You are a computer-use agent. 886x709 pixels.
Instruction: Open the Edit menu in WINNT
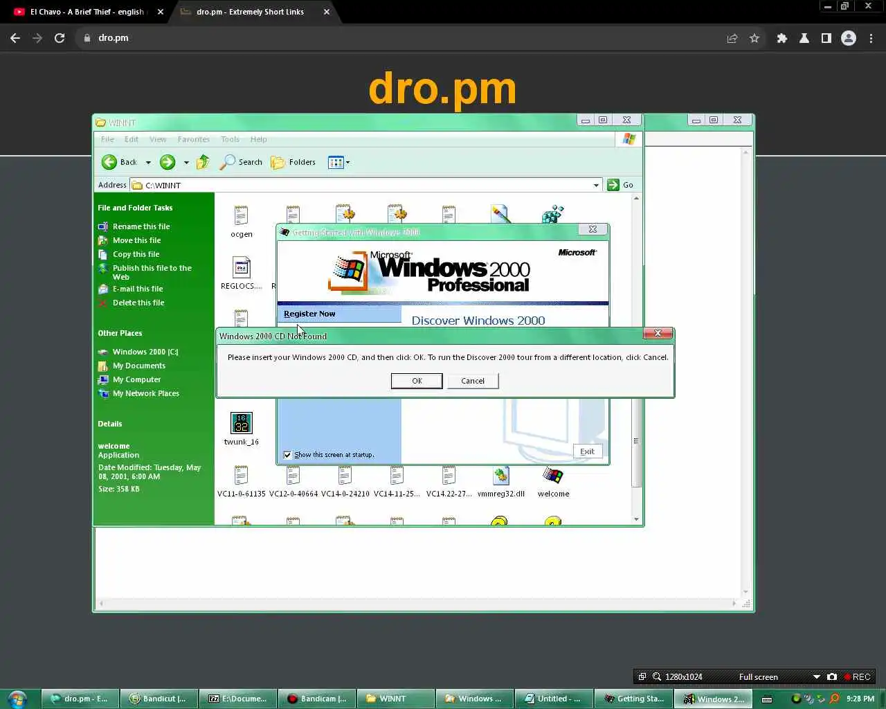(132, 139)
